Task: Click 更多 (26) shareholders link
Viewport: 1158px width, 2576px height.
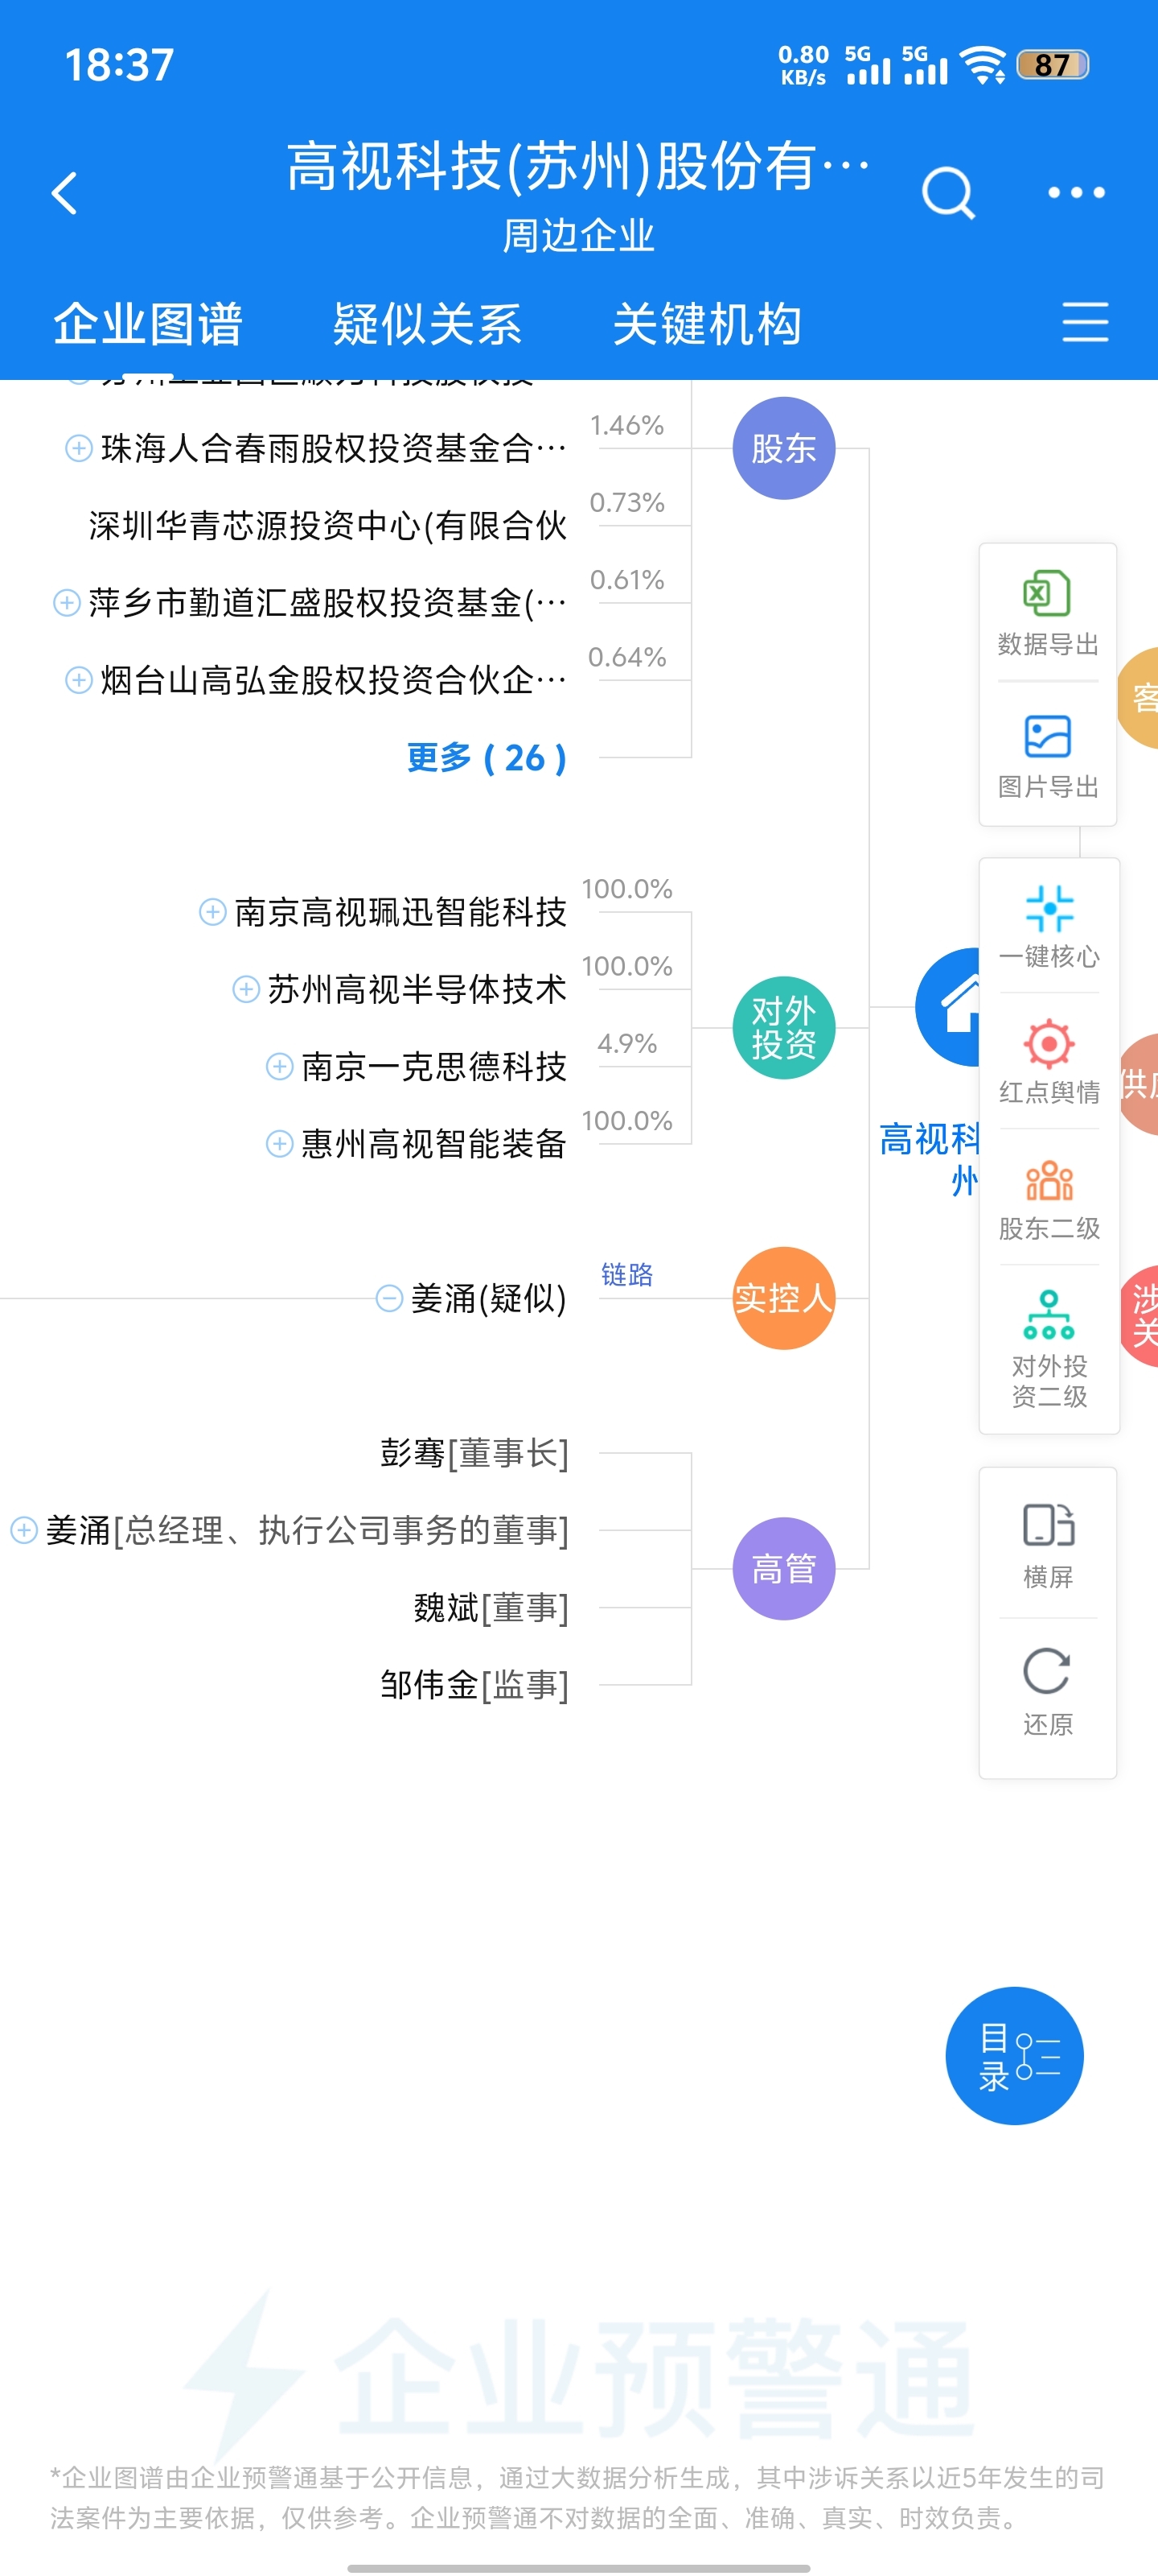Action: (487, 757)
